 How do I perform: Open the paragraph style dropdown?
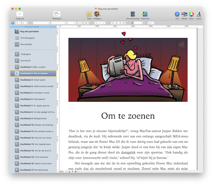point(18,23)
